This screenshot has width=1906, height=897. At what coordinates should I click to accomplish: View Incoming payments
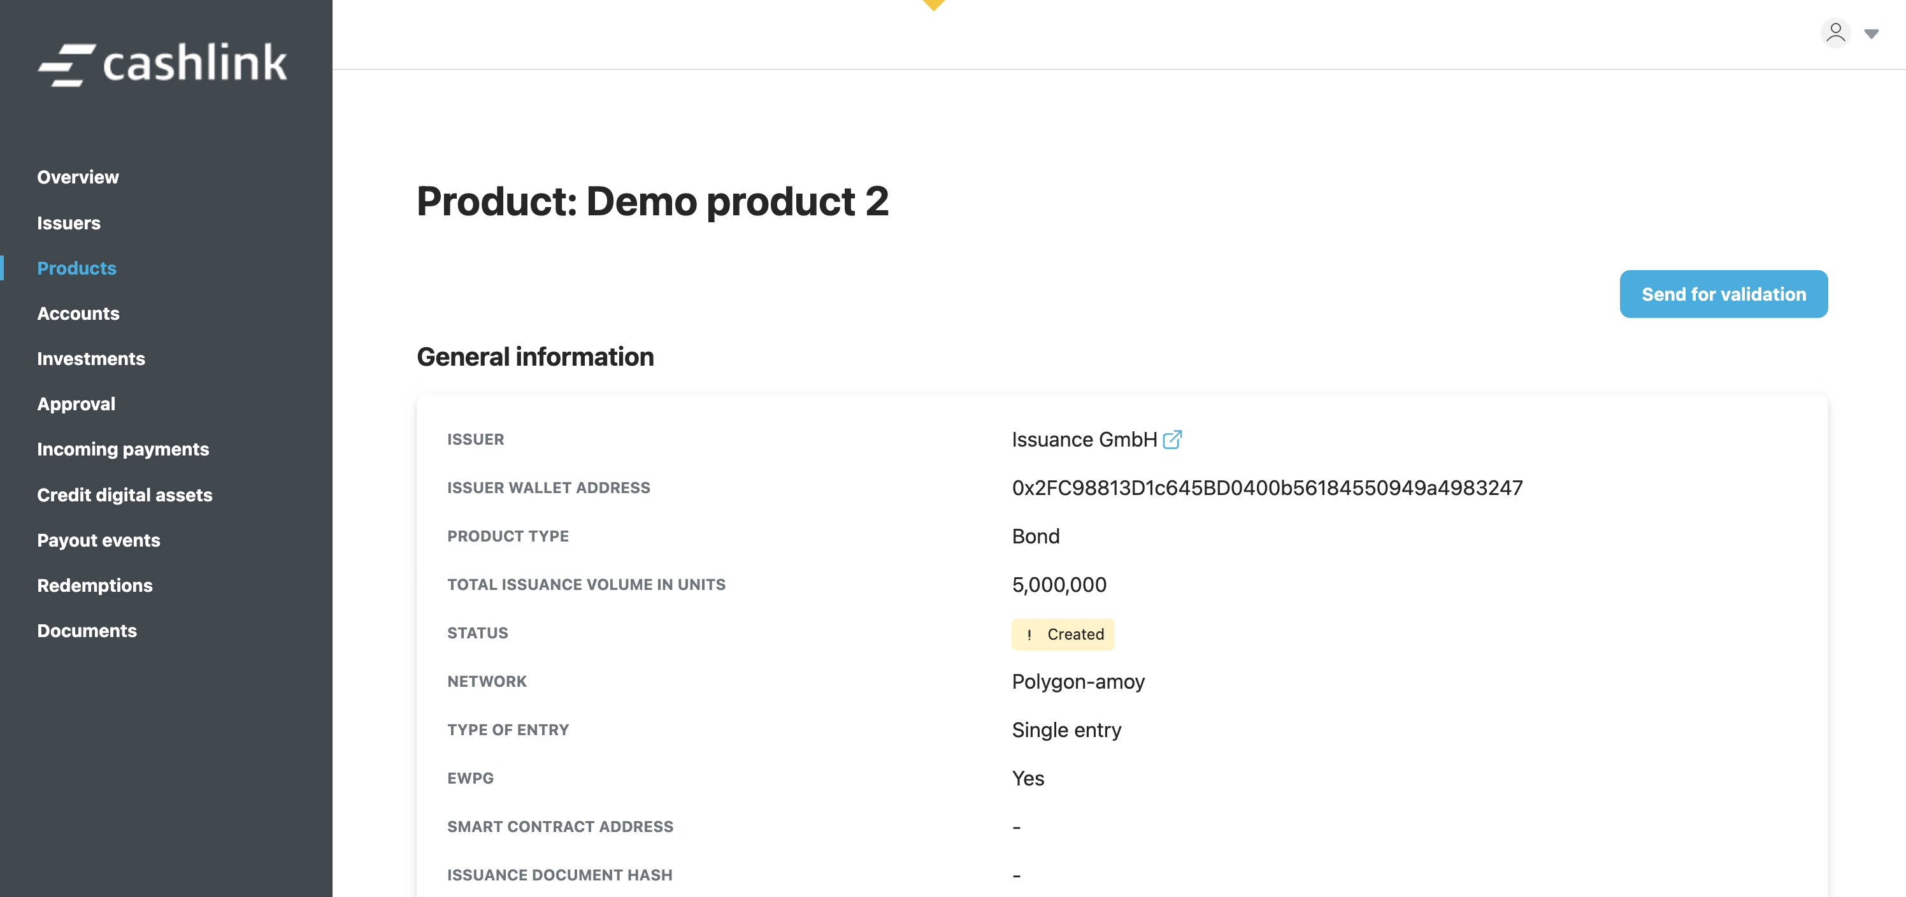[x=123, y=449]
